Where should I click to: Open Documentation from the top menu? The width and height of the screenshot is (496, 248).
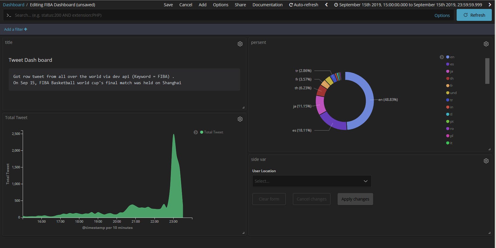click(268, 5)
